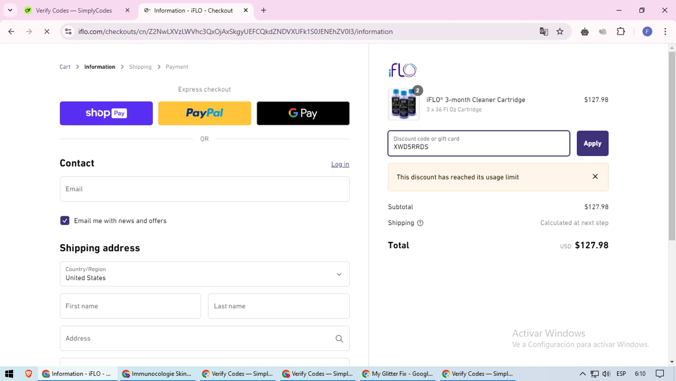The height and width of the screenshot is (381, 676).
Task: Dismiss the usage limit warning
Action: coord(595,176)
